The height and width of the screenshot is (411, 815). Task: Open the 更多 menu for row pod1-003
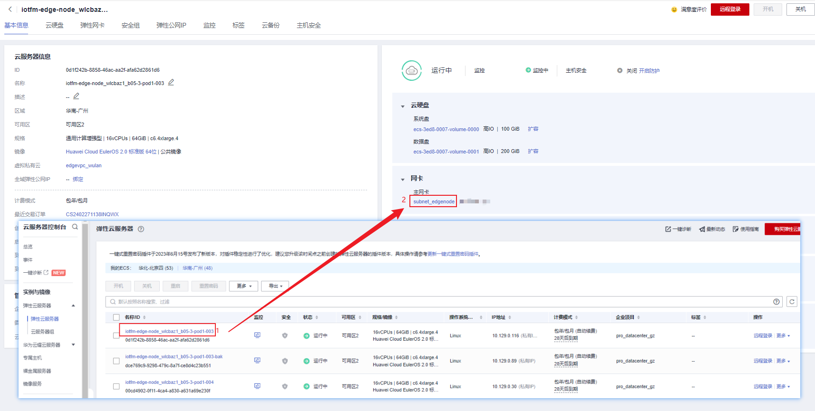tap(783, 335)
